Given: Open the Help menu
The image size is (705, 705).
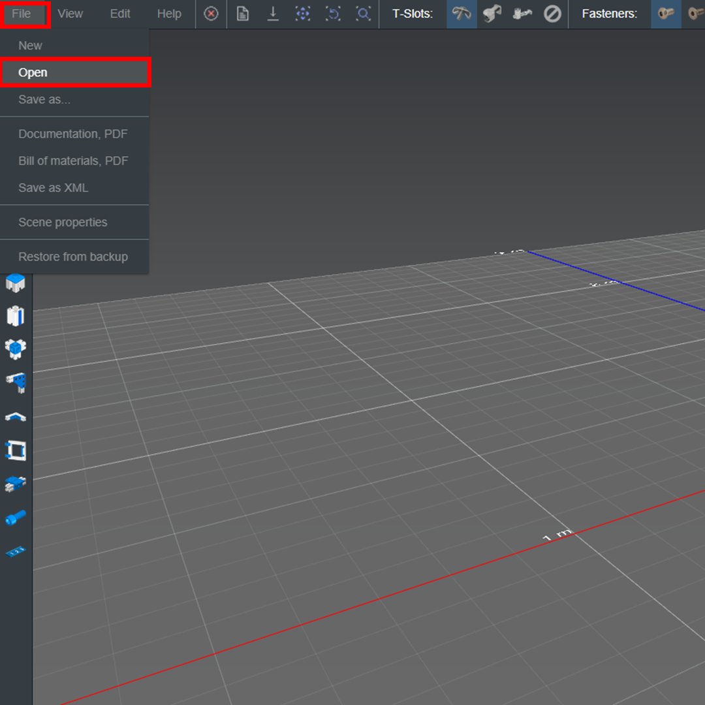Looking at the screenshot, I should click(169, 13).
